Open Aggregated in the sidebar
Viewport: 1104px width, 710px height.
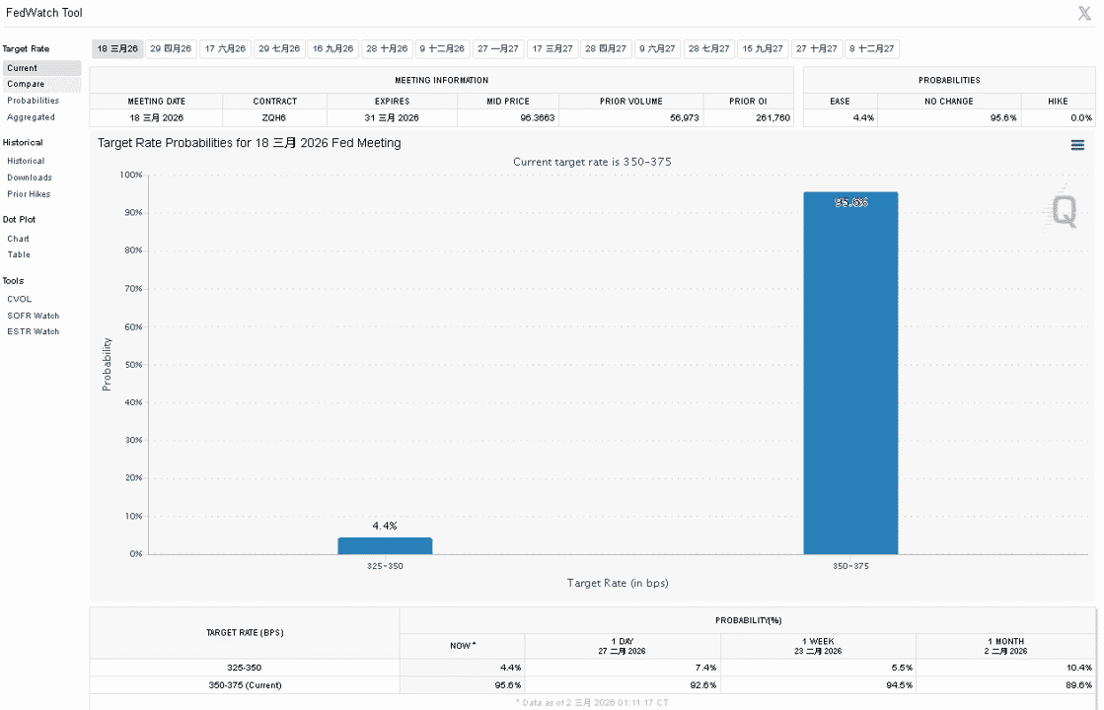tap(31, 117)
